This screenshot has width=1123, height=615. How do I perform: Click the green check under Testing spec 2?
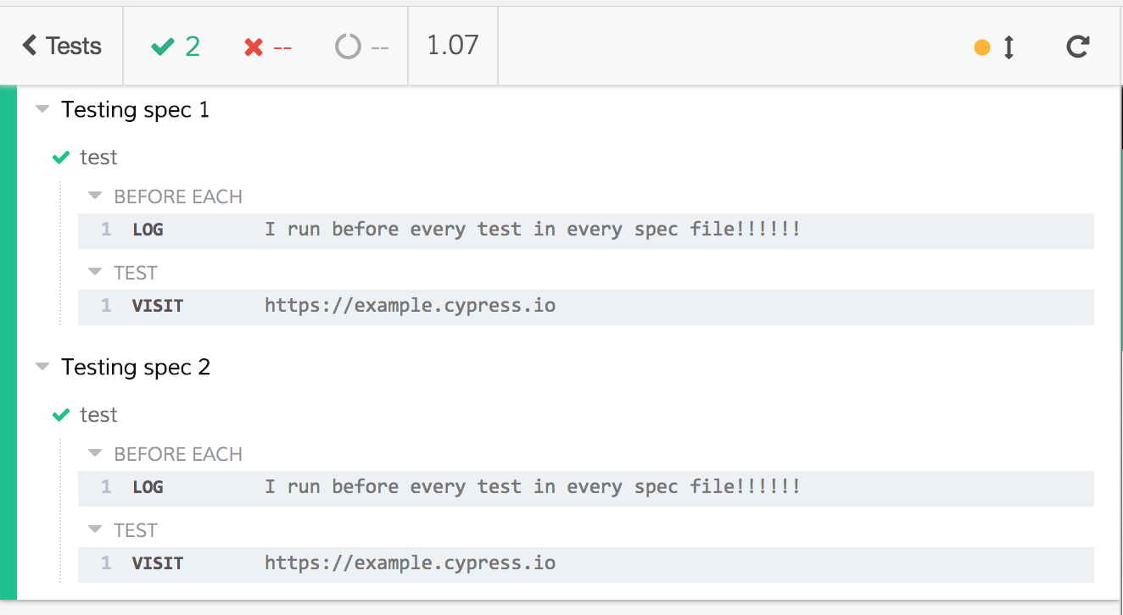click(59, 414)
